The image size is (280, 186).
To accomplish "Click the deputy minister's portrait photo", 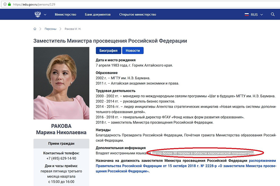I will pos(61,83).
